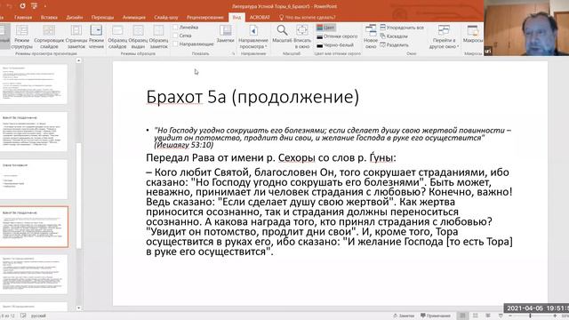
Task: Toggle the Notes pane in the ribbon
Action: click(x=225, y=35)
